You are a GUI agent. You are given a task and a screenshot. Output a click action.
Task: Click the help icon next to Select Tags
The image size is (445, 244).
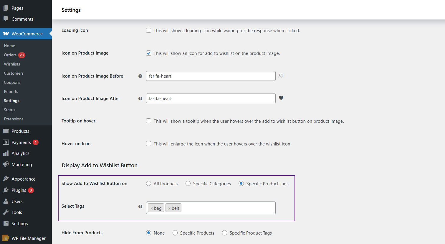point(140,207)
